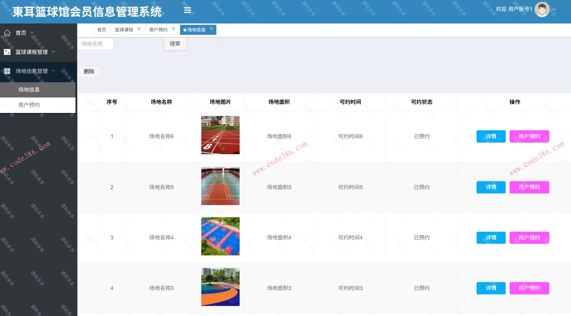
Task: Open 用户预约 from the sidebar
Action: click(28, 105)
